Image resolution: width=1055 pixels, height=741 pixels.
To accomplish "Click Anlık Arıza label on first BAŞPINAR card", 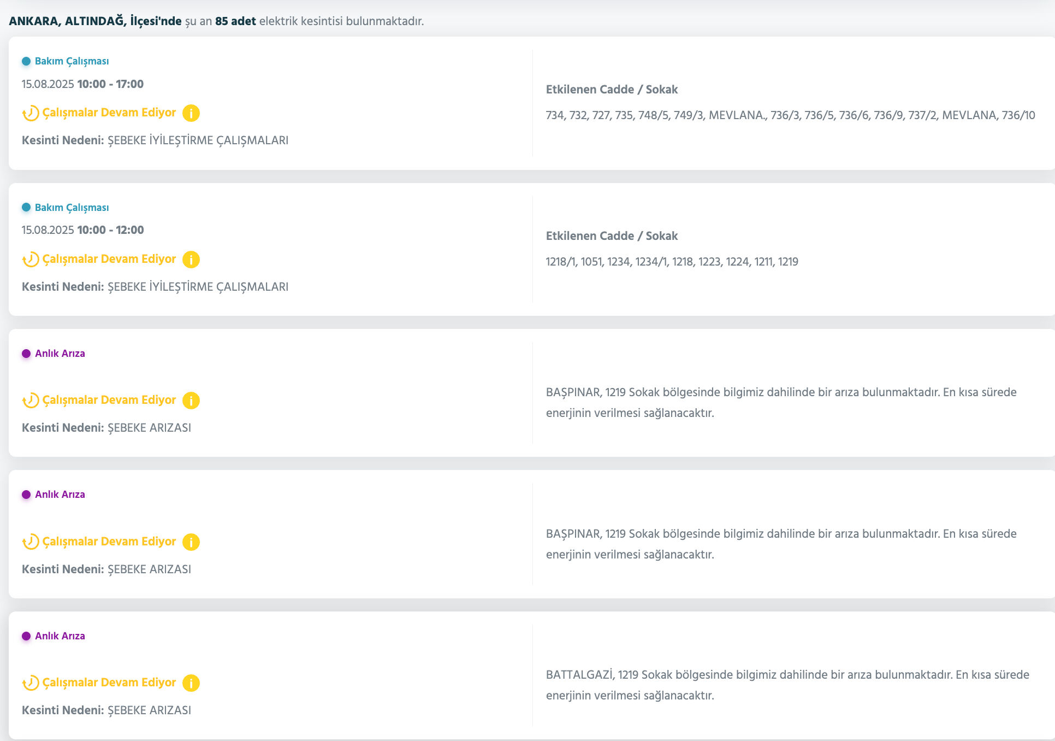I will click(60, 354).
